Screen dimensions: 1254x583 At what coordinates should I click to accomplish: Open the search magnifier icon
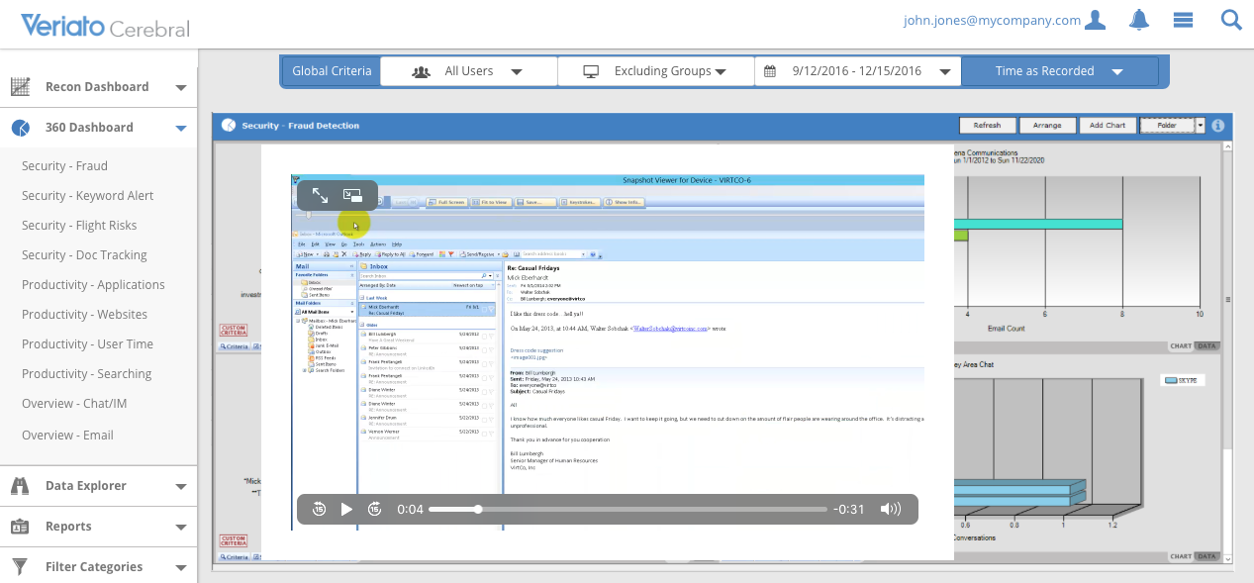click(1231, 20)
